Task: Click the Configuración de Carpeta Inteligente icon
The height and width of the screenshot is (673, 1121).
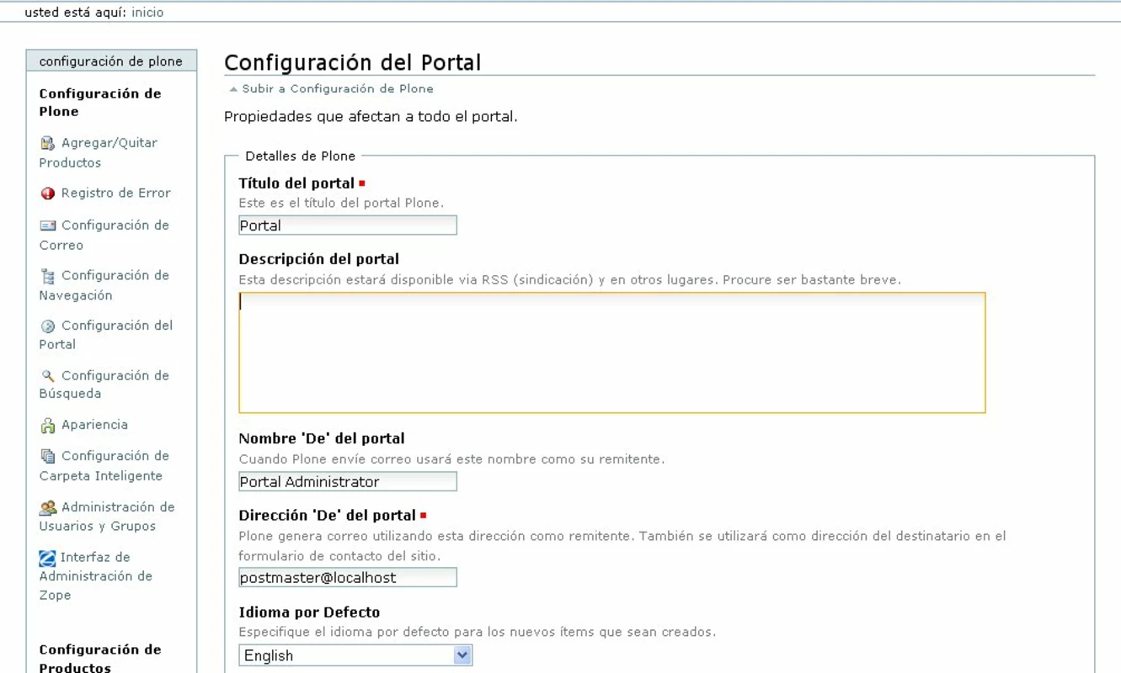Action: [x=47, y=457]
